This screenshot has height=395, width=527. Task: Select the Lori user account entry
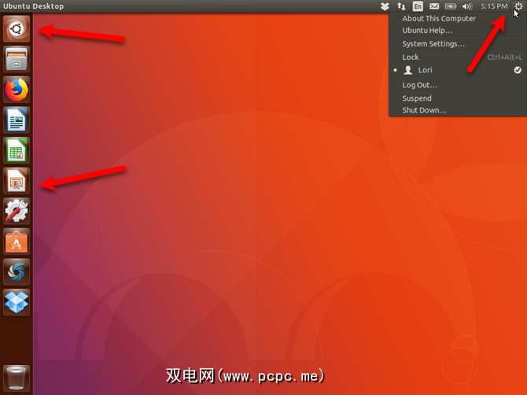point(458,70)
